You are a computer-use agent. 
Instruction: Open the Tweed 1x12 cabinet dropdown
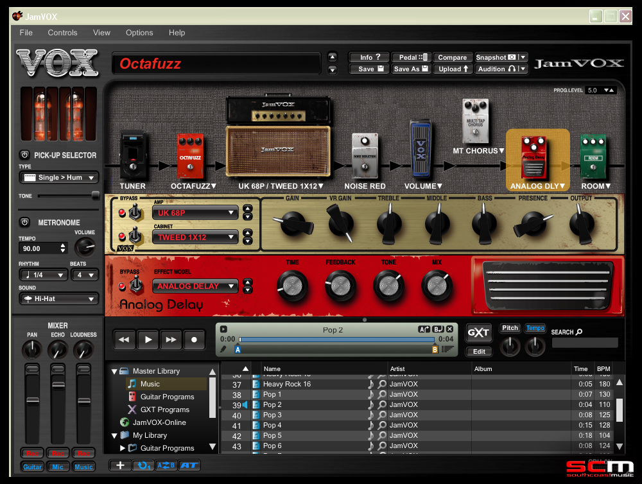tap(195, 237)
